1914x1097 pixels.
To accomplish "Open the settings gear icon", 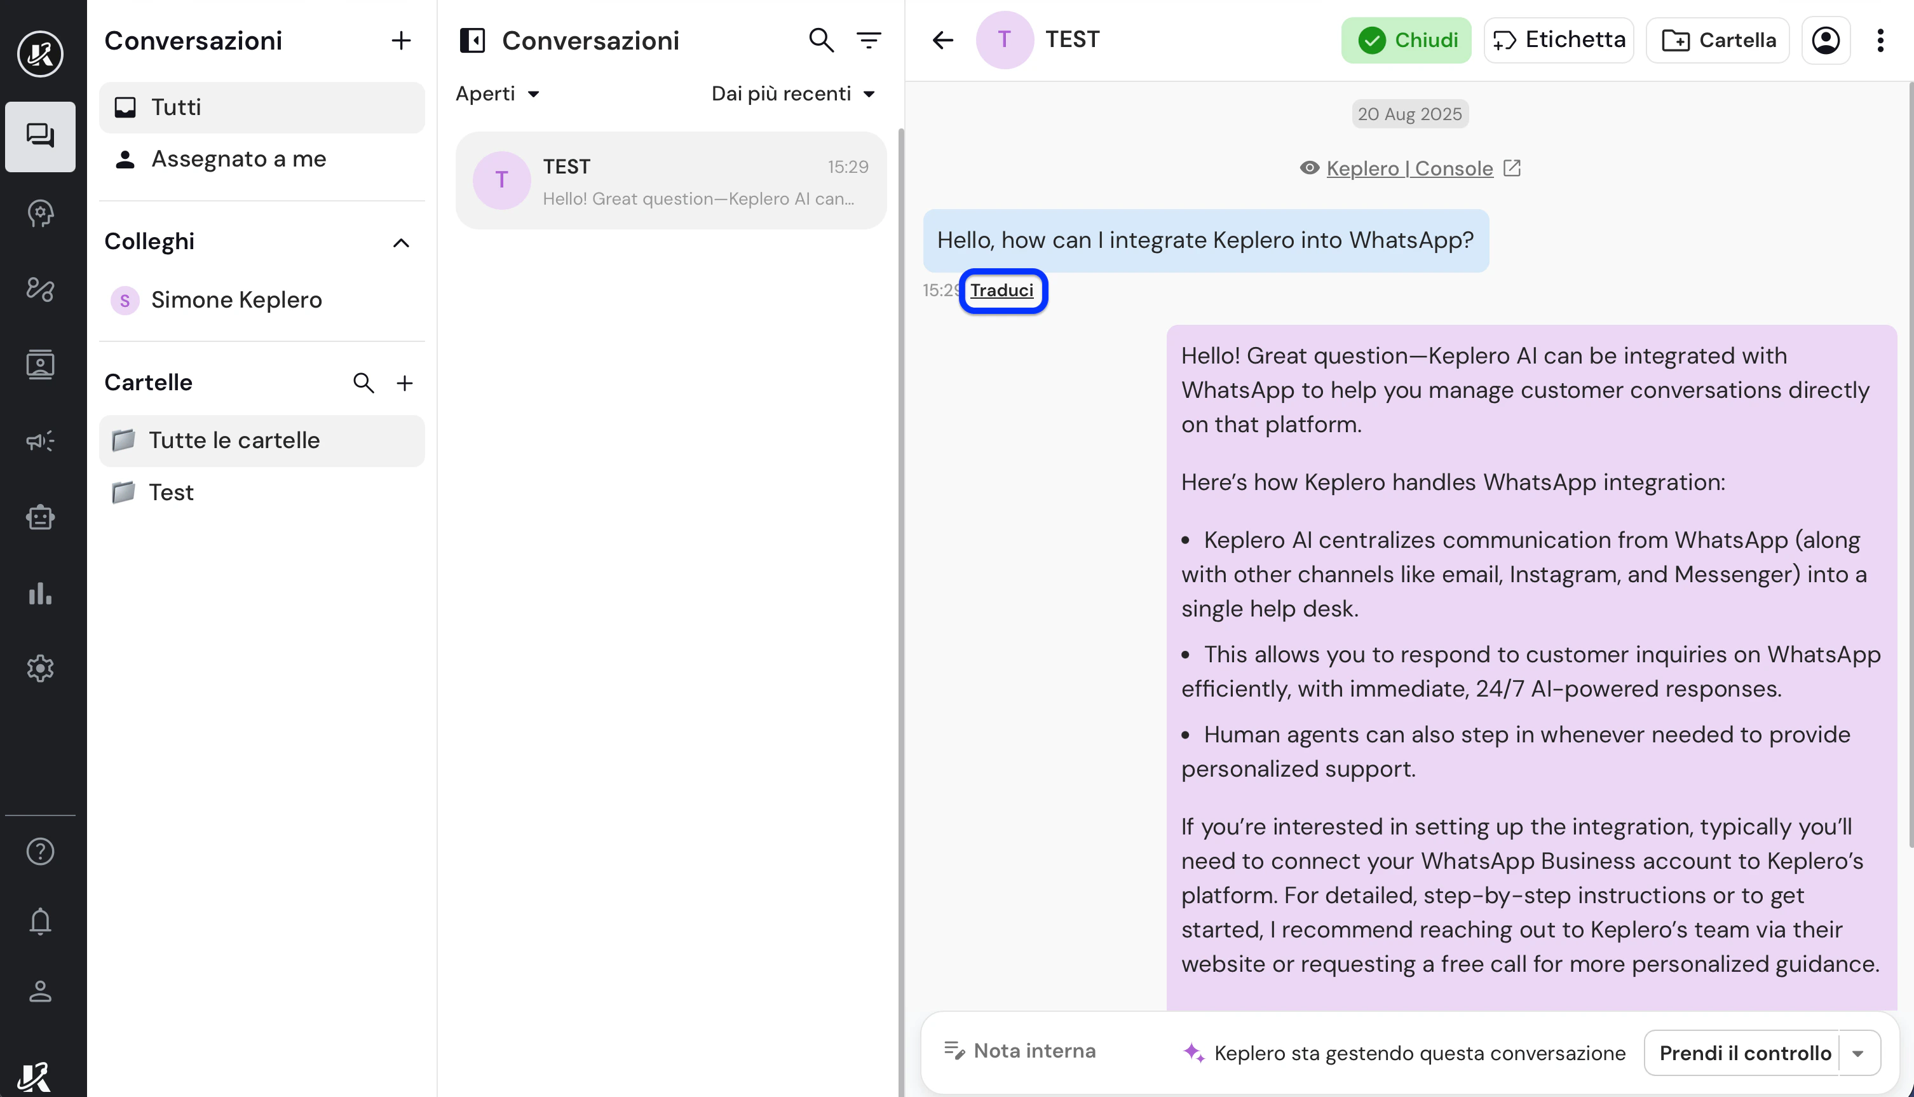I will (40, 668).
